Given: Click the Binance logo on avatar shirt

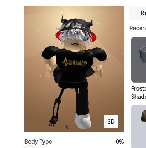Looking at the screenshot, I should tap(74, 62).
